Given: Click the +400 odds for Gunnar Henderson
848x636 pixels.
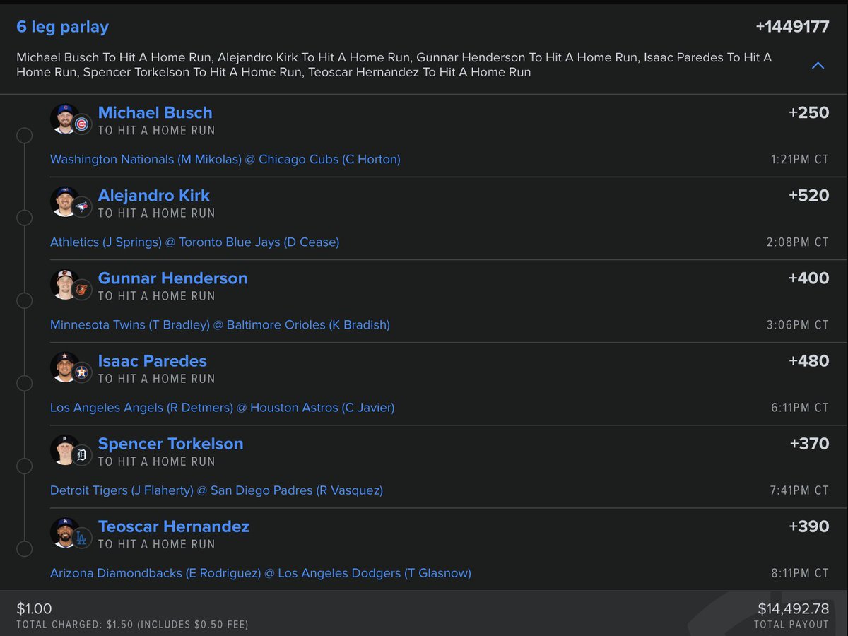Looking at the screenshot, I should tap(808, 278).
